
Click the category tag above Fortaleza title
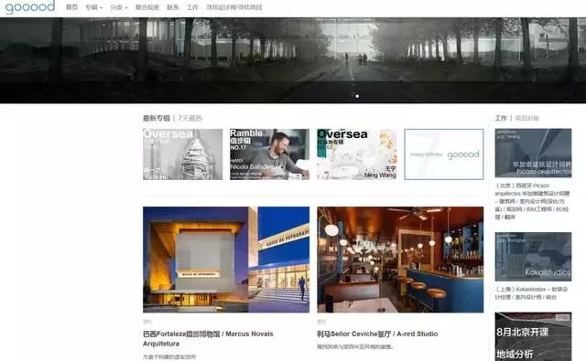tap(146, 322)
